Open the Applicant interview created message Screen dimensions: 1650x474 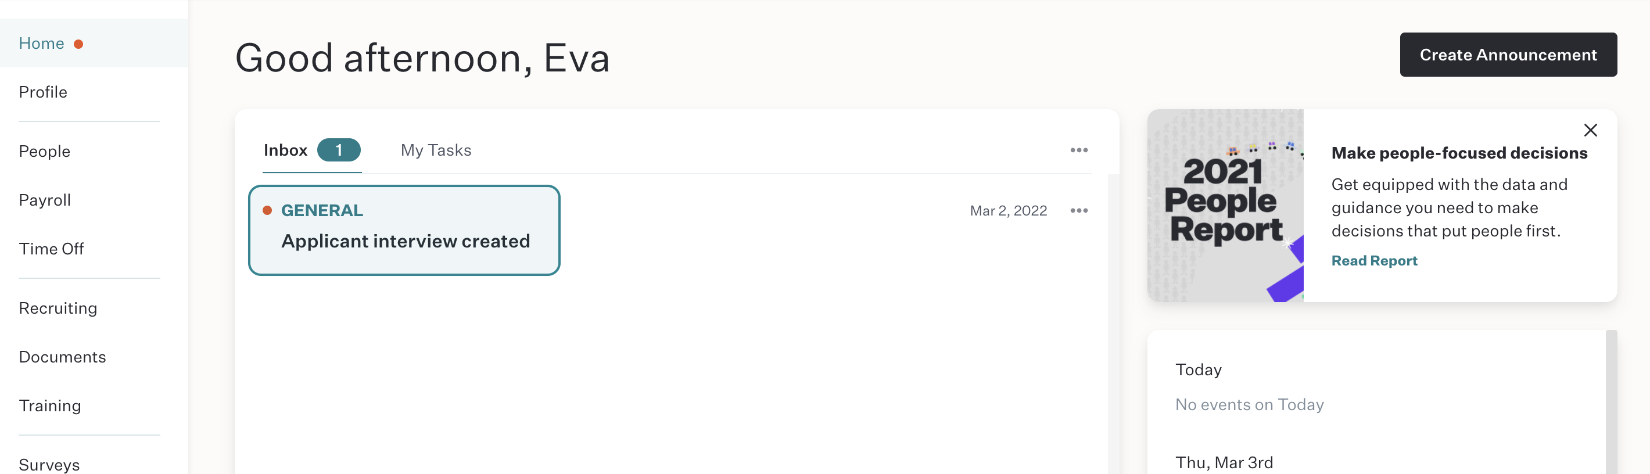(x=404, y=231)
